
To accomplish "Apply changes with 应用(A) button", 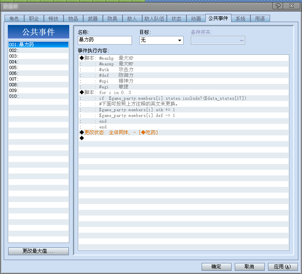I will (x=283, y=267).
